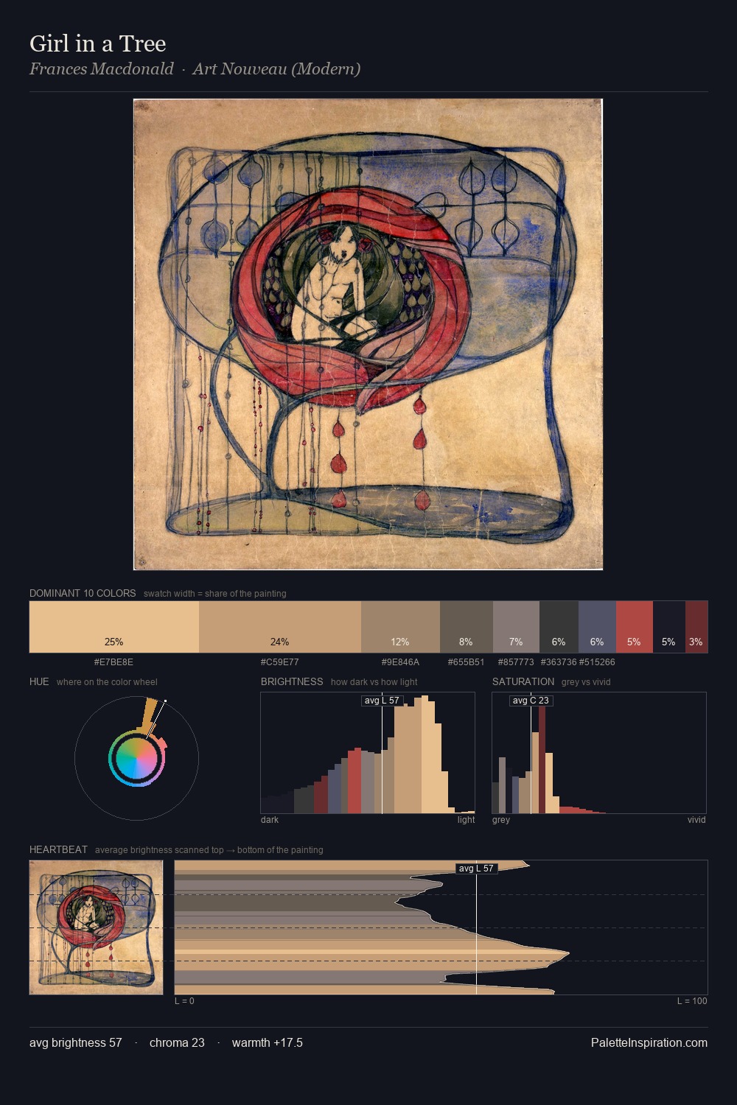Click the avg C 23 label in Saturation
This screenshot has width=737, height=1105.
[x=531, y=701]
